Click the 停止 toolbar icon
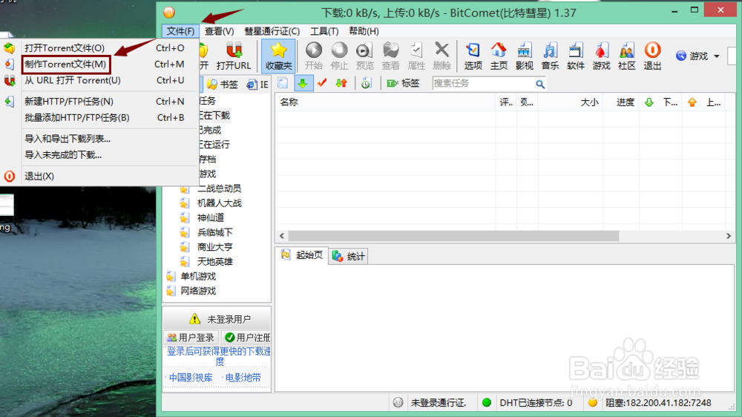The width and height of the screenshot is (742, 417). 339,56
